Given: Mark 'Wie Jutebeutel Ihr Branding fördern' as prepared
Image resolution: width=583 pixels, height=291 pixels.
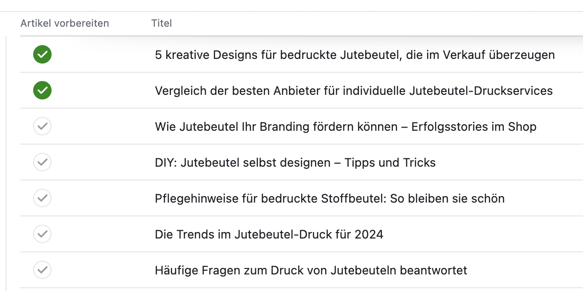Looking at the screenshot, I should (42, 126).
